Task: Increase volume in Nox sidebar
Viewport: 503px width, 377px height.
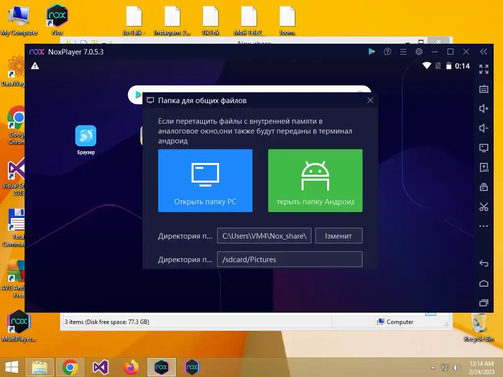Action: (x=484, y=108)
